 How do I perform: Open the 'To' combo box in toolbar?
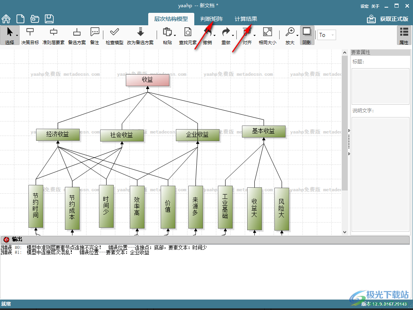coord(327,35)
